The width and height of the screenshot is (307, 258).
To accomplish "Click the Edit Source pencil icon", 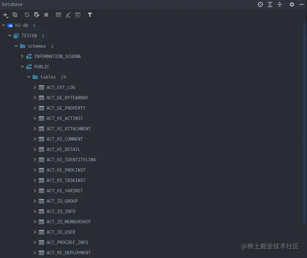I will tap(68, 15).
